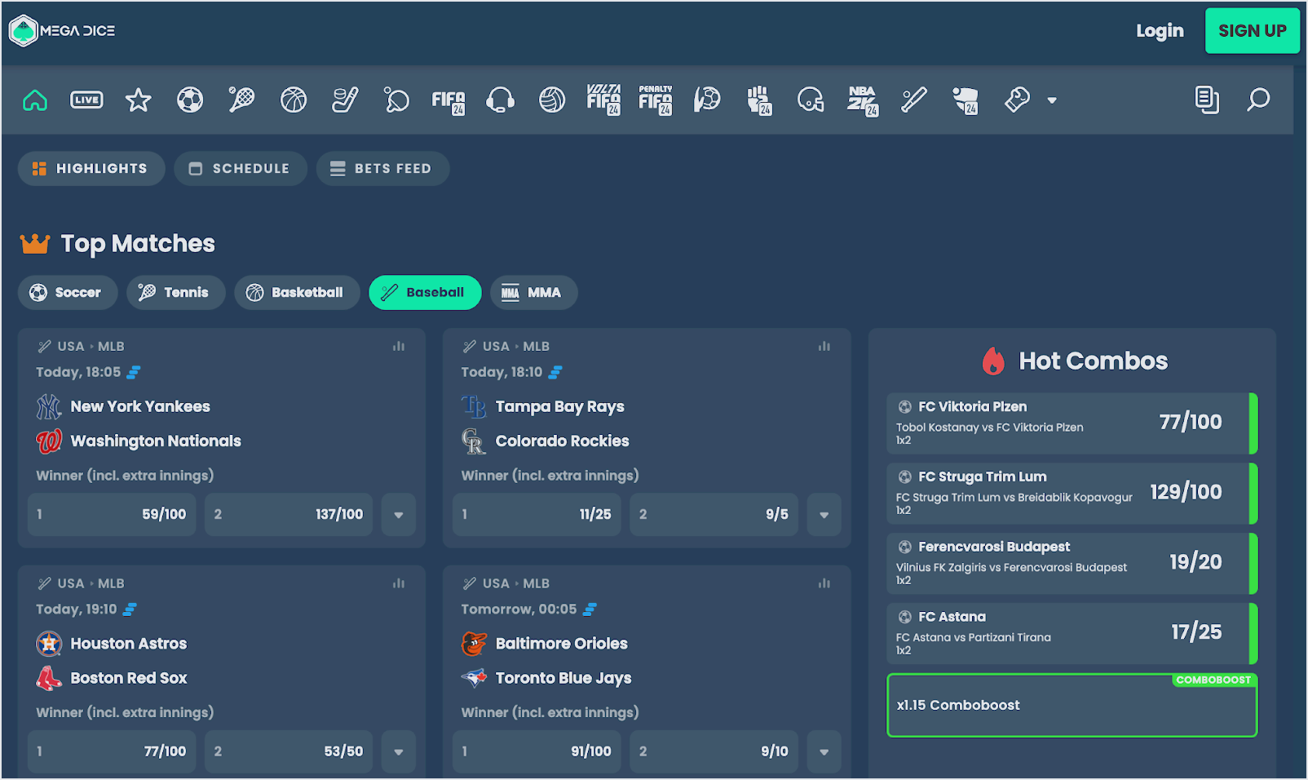Select the handball icon in the sports bar
Image resolution: width=1308 pixels, height=780 pixels.
707,100
